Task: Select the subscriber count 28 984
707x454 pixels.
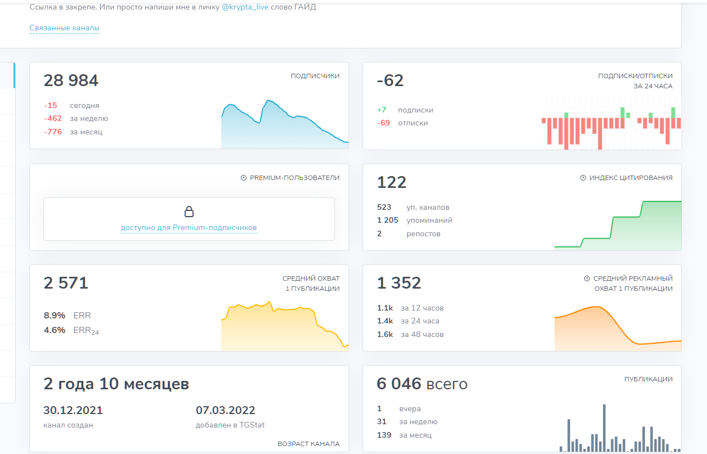Action: coord(71,80)
